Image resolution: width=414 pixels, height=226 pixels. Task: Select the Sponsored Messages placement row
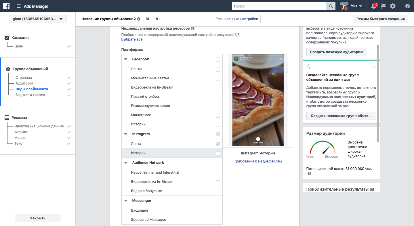tap(172, 220)
